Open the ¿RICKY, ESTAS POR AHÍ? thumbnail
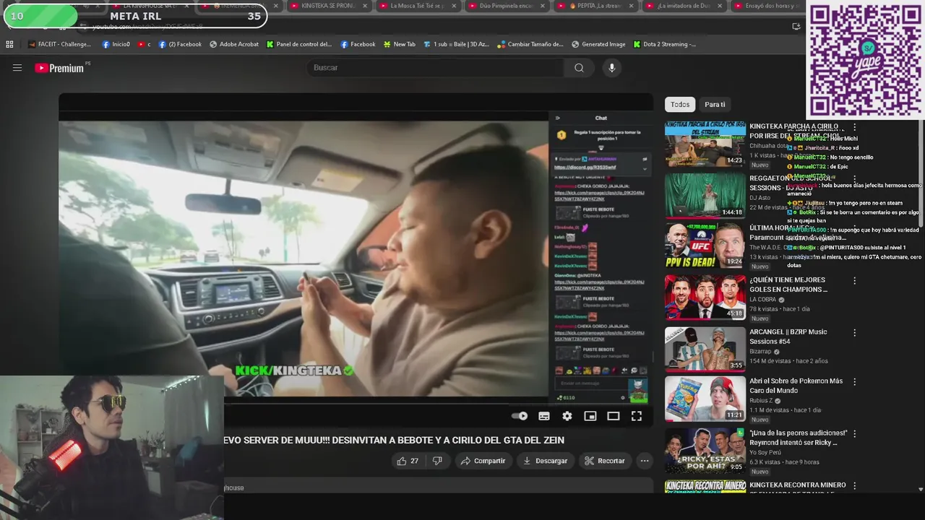 click(x=705, y=451)
